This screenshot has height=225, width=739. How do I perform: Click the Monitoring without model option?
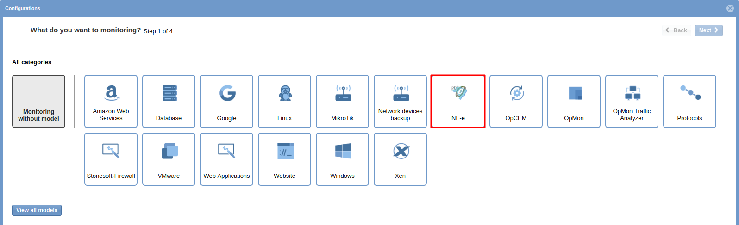coord(38,101)
